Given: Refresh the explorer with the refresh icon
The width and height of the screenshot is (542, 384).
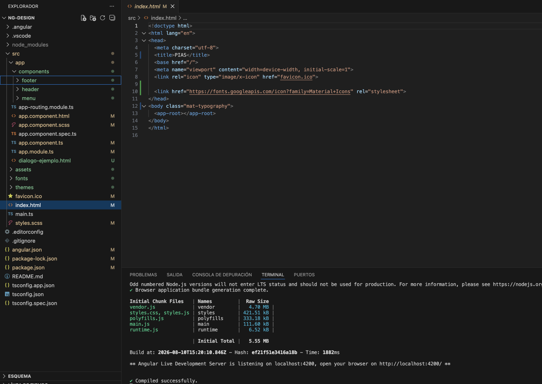Looking at the screenshot, I should click(103, 18).
